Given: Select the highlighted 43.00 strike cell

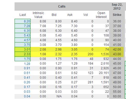Looking at the screenshot, I should [117, 54].
